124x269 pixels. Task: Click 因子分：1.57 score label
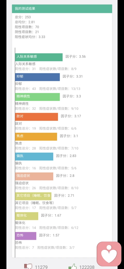tap(49, 235)
